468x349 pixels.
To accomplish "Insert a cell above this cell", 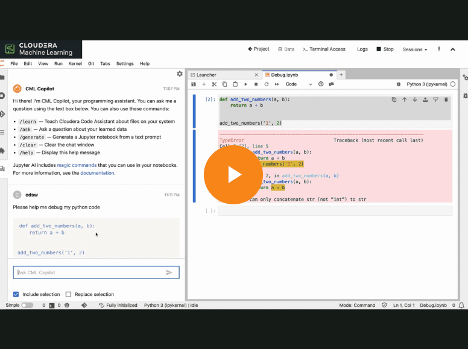I will point(425,99).
